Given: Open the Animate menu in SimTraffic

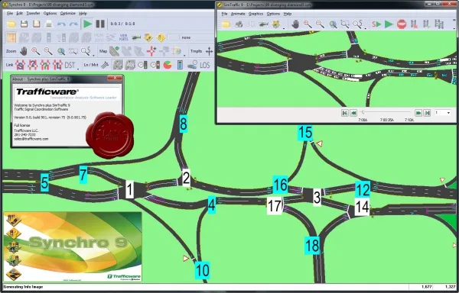Looking at the screenshot, I should click(x=238, y=14).
